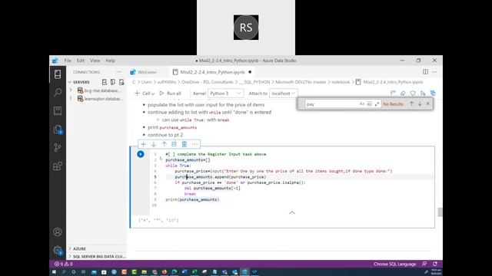Open the Connections view in activity bar
The image size is (492, 276).
point(58,74)
